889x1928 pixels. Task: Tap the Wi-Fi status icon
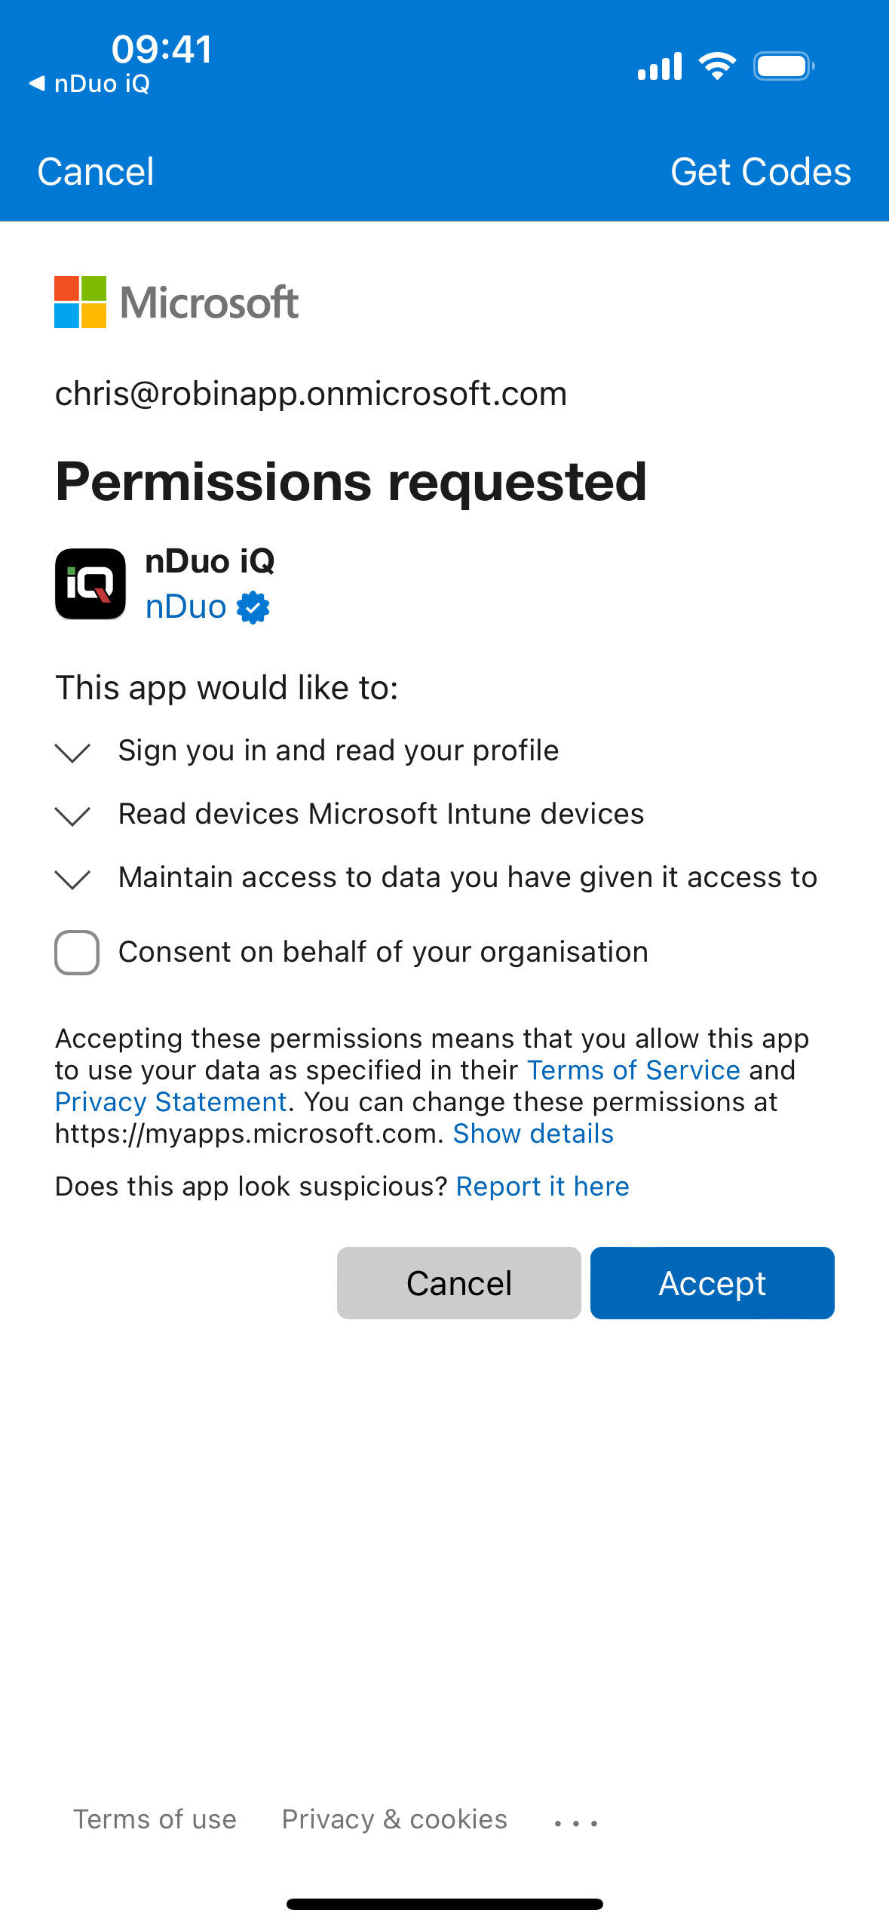(x=717, y=66)
